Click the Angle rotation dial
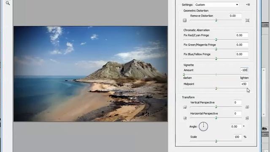 pos(203,127)
